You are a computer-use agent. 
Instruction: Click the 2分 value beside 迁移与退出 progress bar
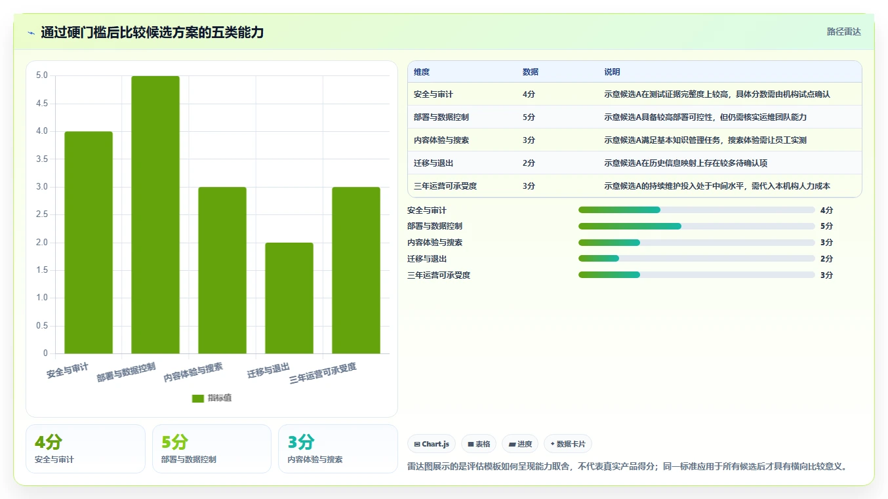826,258
